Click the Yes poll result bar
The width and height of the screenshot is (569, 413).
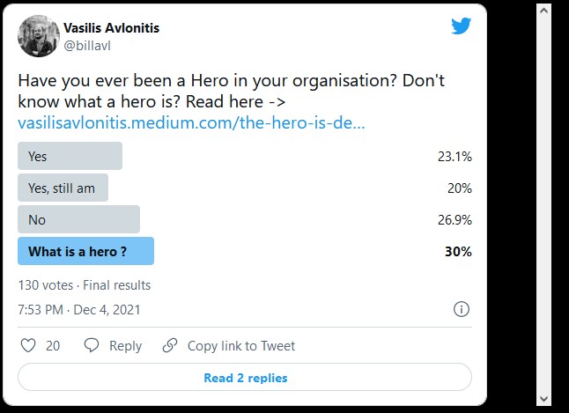point(70,156)
